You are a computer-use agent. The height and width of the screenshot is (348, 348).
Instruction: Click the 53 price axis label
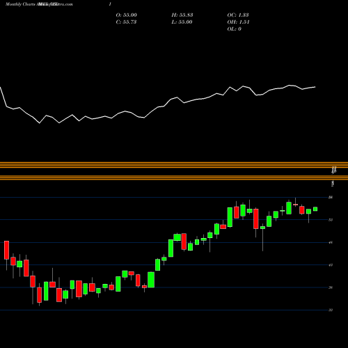tap(331, 220)
